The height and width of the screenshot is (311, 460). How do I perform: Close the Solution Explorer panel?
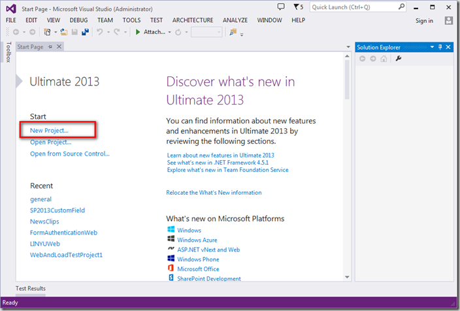tap(448, 47)
